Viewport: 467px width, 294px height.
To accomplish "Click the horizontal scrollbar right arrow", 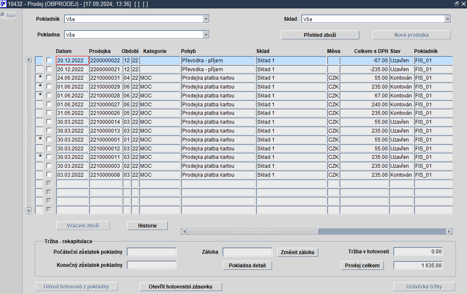I will click(x=449, y=231).
